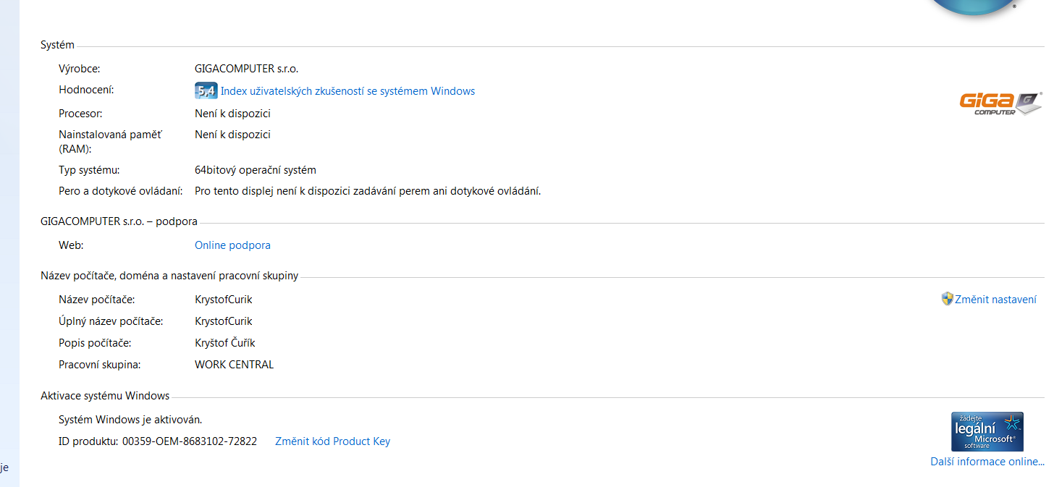Click the Aktivace systému Windows heading
The width and height of the screenshot is (1054, 487).
tap(105, 396)
